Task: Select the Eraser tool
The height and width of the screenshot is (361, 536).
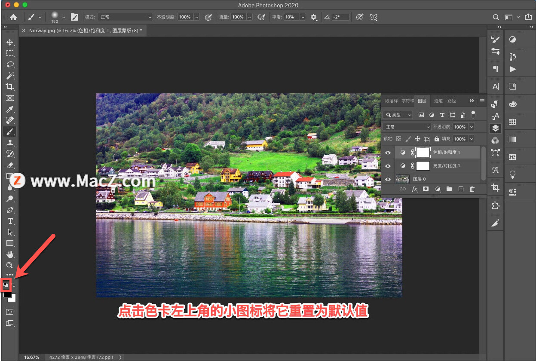Action: pos(9,165)
